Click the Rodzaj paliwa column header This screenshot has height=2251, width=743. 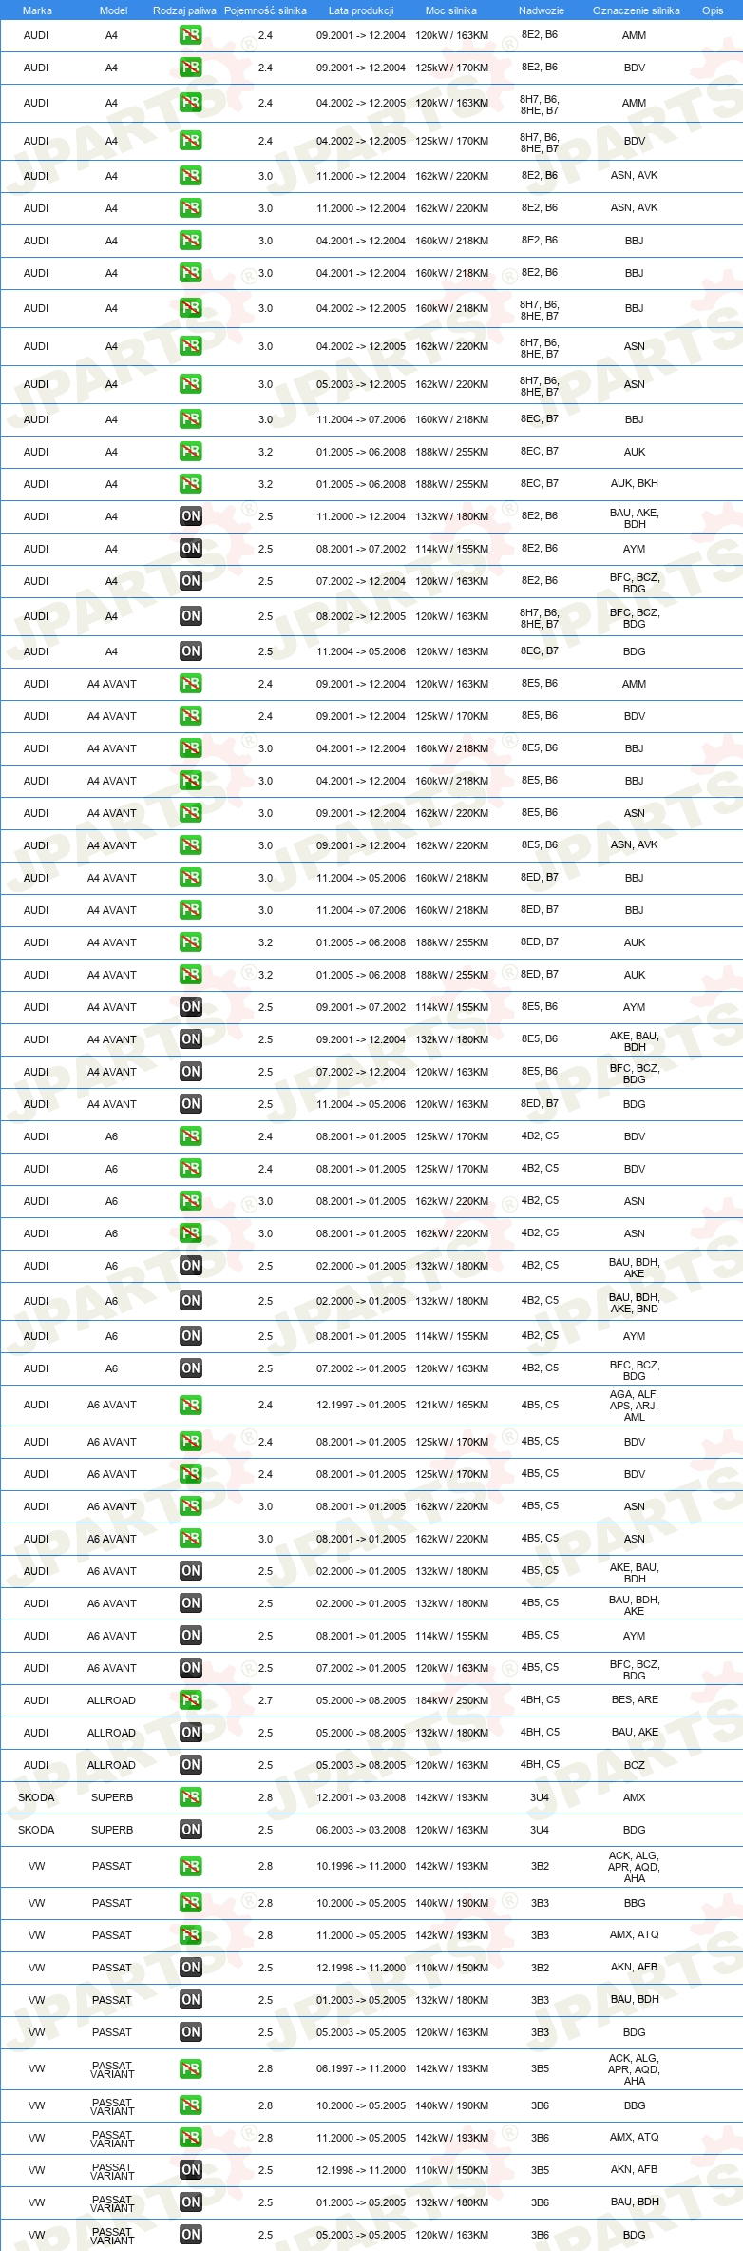(184, 10)
